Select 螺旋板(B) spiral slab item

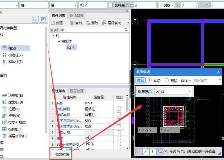pyautogui.click(x=13, y=102)
